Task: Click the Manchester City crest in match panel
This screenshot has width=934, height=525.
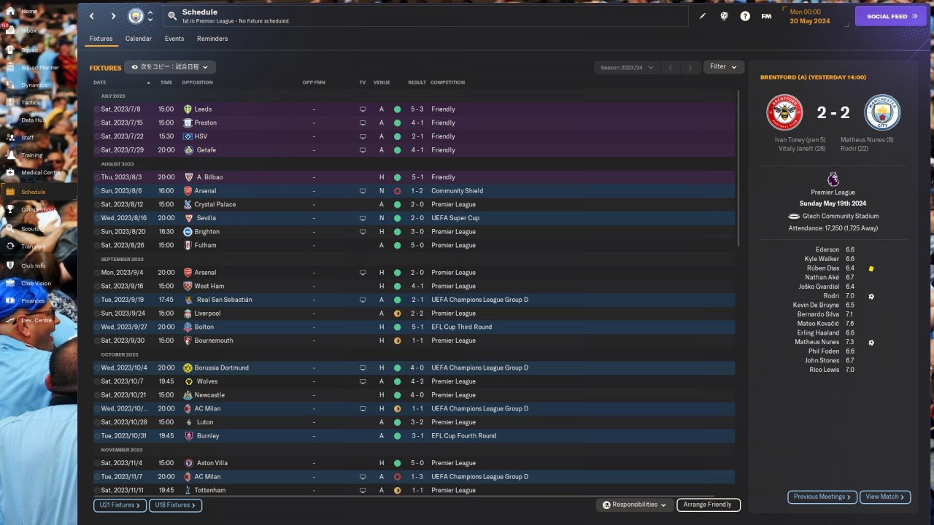Action: pyautogui.click(x=882, y=112)
